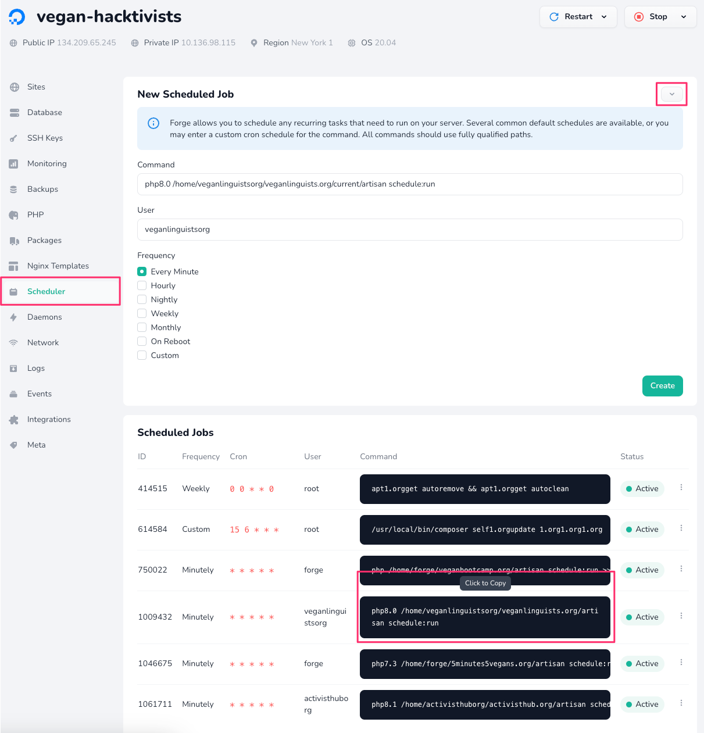Open three-dot menu for job 414515
Screen dimensions: 704x733
pos(681,488)
